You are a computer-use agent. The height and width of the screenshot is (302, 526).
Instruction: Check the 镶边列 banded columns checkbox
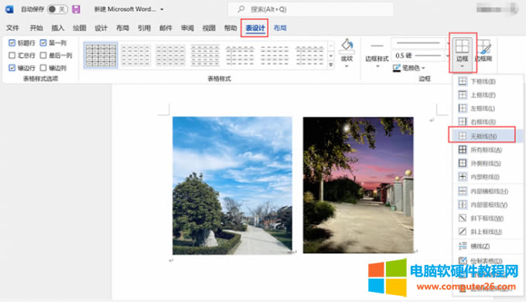pyautogui.click(x=43, y=68)
